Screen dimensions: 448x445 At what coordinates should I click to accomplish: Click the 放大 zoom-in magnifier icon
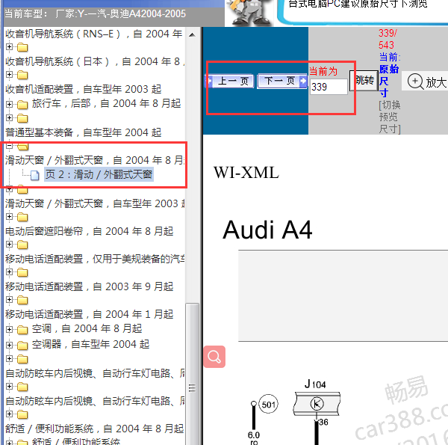(415, 82)
